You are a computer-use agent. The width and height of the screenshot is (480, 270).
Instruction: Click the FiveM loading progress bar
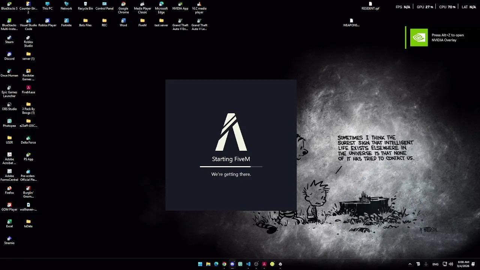(x=231, y=166)
